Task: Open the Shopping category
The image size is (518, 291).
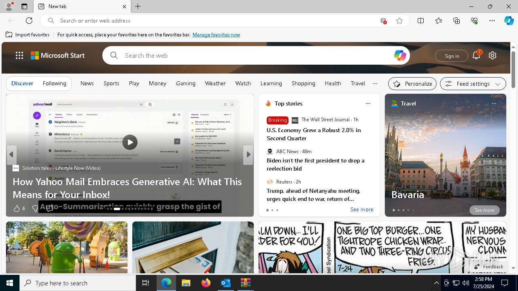Action: coord(303,83)
